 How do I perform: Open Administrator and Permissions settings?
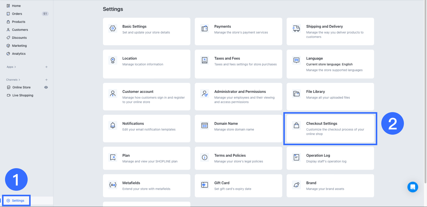tap(240, 92)
